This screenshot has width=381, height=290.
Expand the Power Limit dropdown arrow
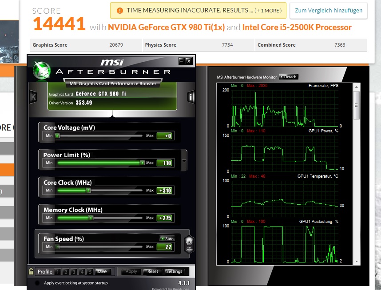(184, 161)
